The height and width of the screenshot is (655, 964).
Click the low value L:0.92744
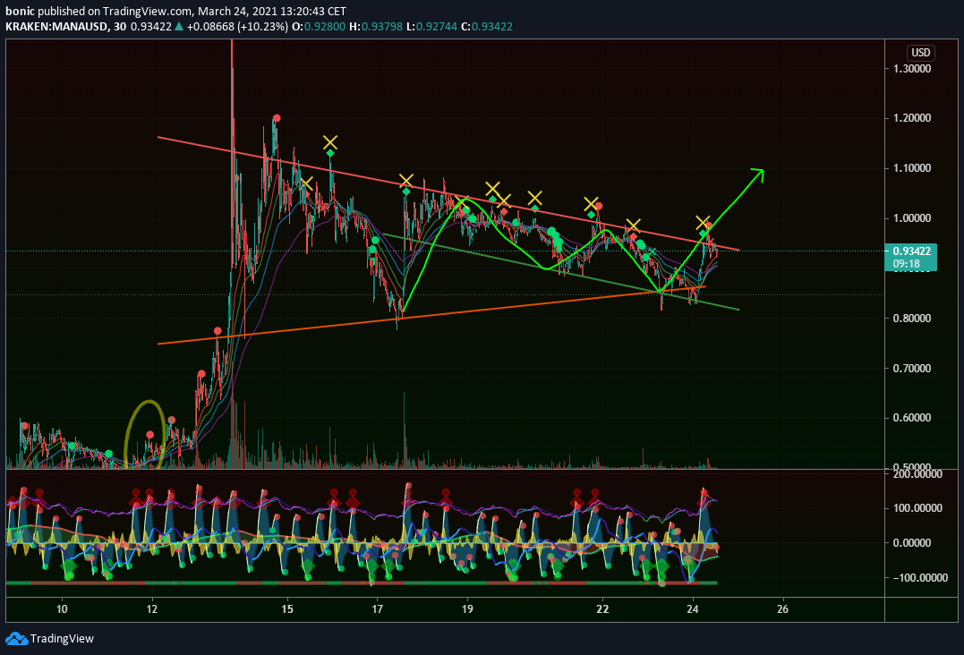[431, 27]
